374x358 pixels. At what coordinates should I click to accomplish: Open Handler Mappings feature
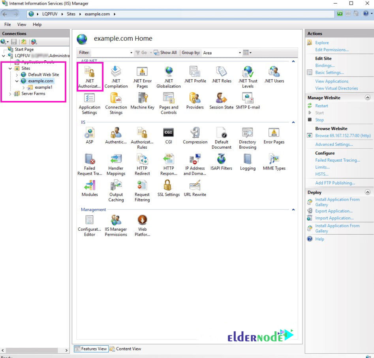[x=116, y=164]
